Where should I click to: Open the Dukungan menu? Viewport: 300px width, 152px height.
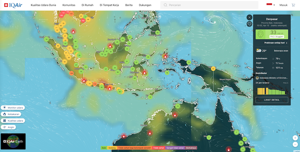point(145,5)
